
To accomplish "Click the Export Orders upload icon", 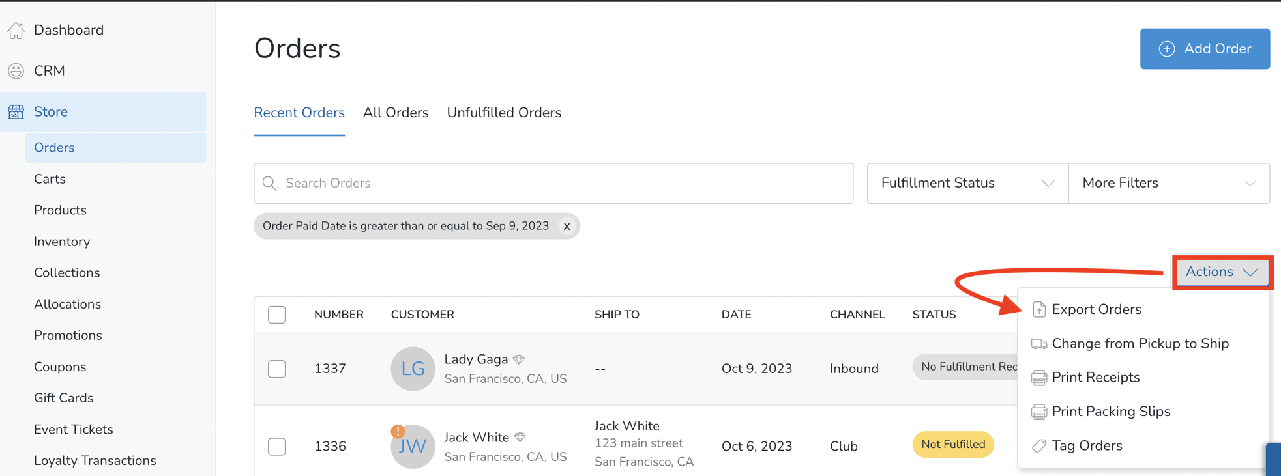I will coord(1039,309).
